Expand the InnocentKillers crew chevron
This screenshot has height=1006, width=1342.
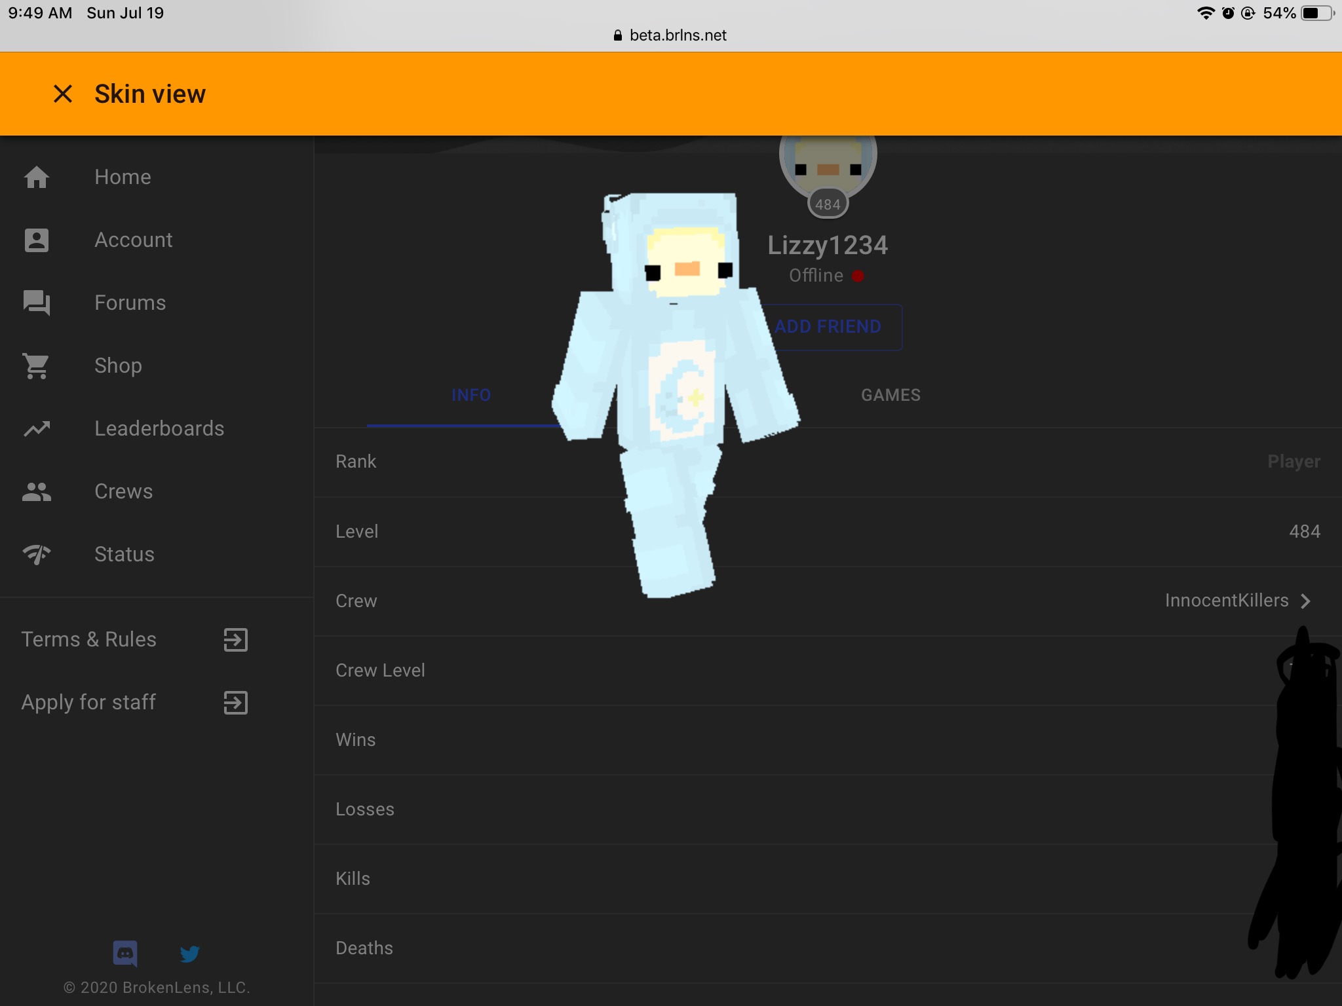tap(1305, 601)
